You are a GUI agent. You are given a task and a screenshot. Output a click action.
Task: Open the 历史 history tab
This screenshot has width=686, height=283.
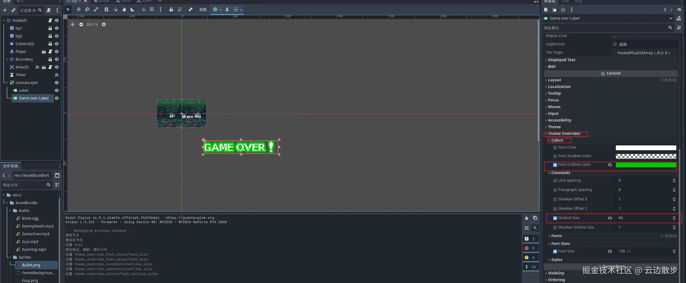[579, 1]
